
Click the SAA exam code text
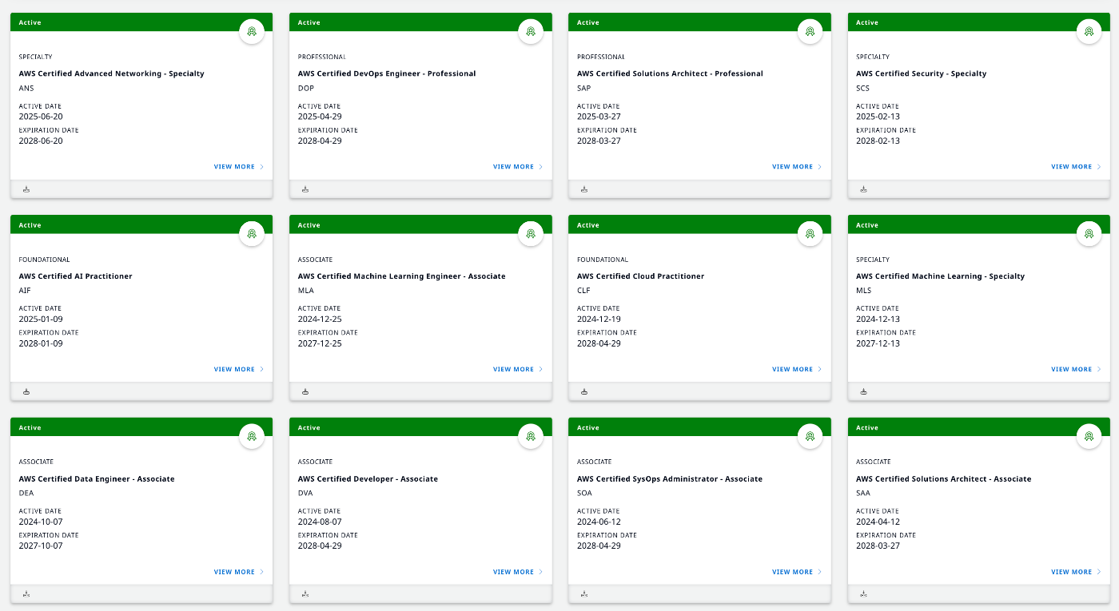pyautogui.click(x=863, y=493)
